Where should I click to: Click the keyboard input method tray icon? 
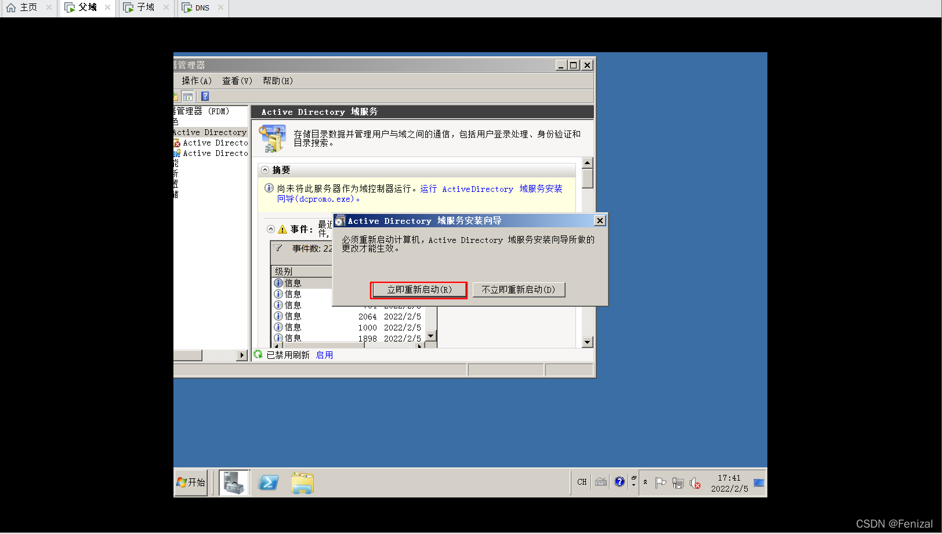pos(601,482)
